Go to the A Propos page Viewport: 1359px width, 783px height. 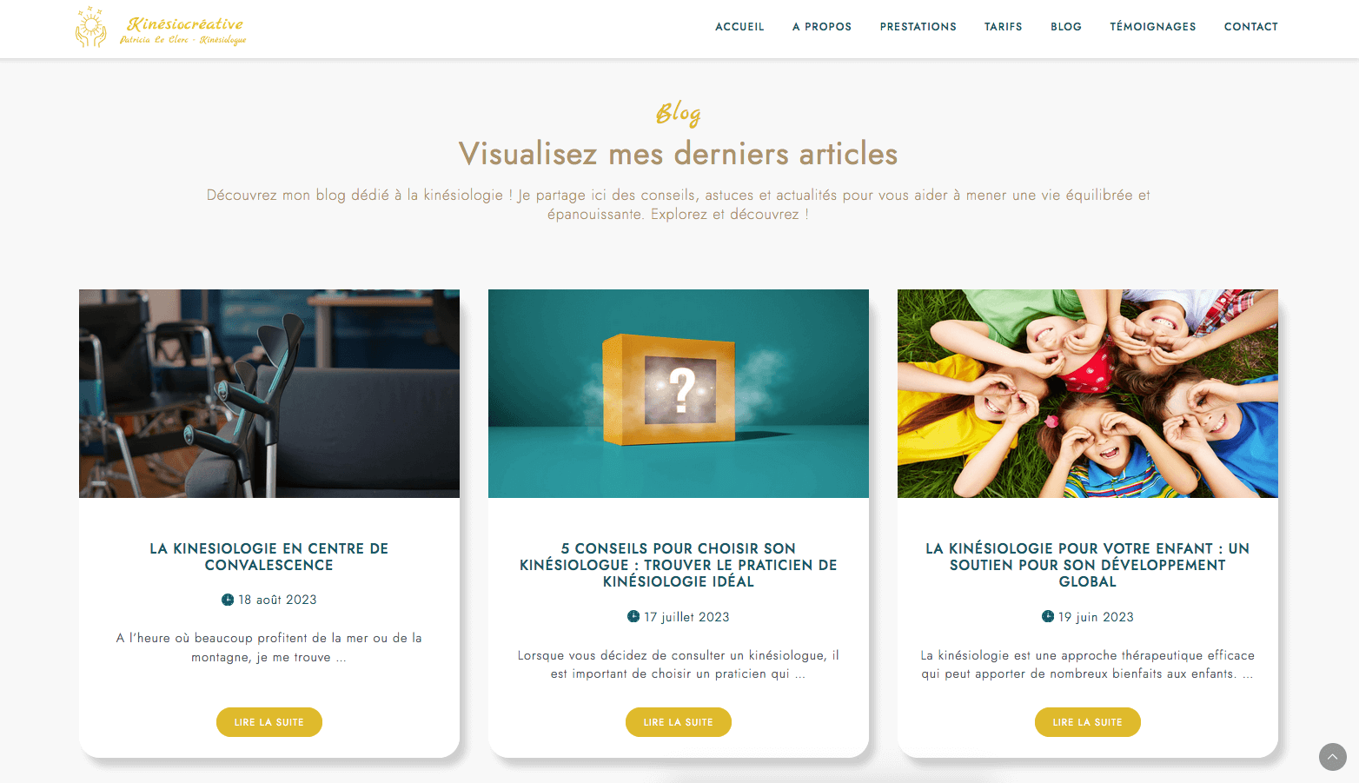tap(822, 27)
